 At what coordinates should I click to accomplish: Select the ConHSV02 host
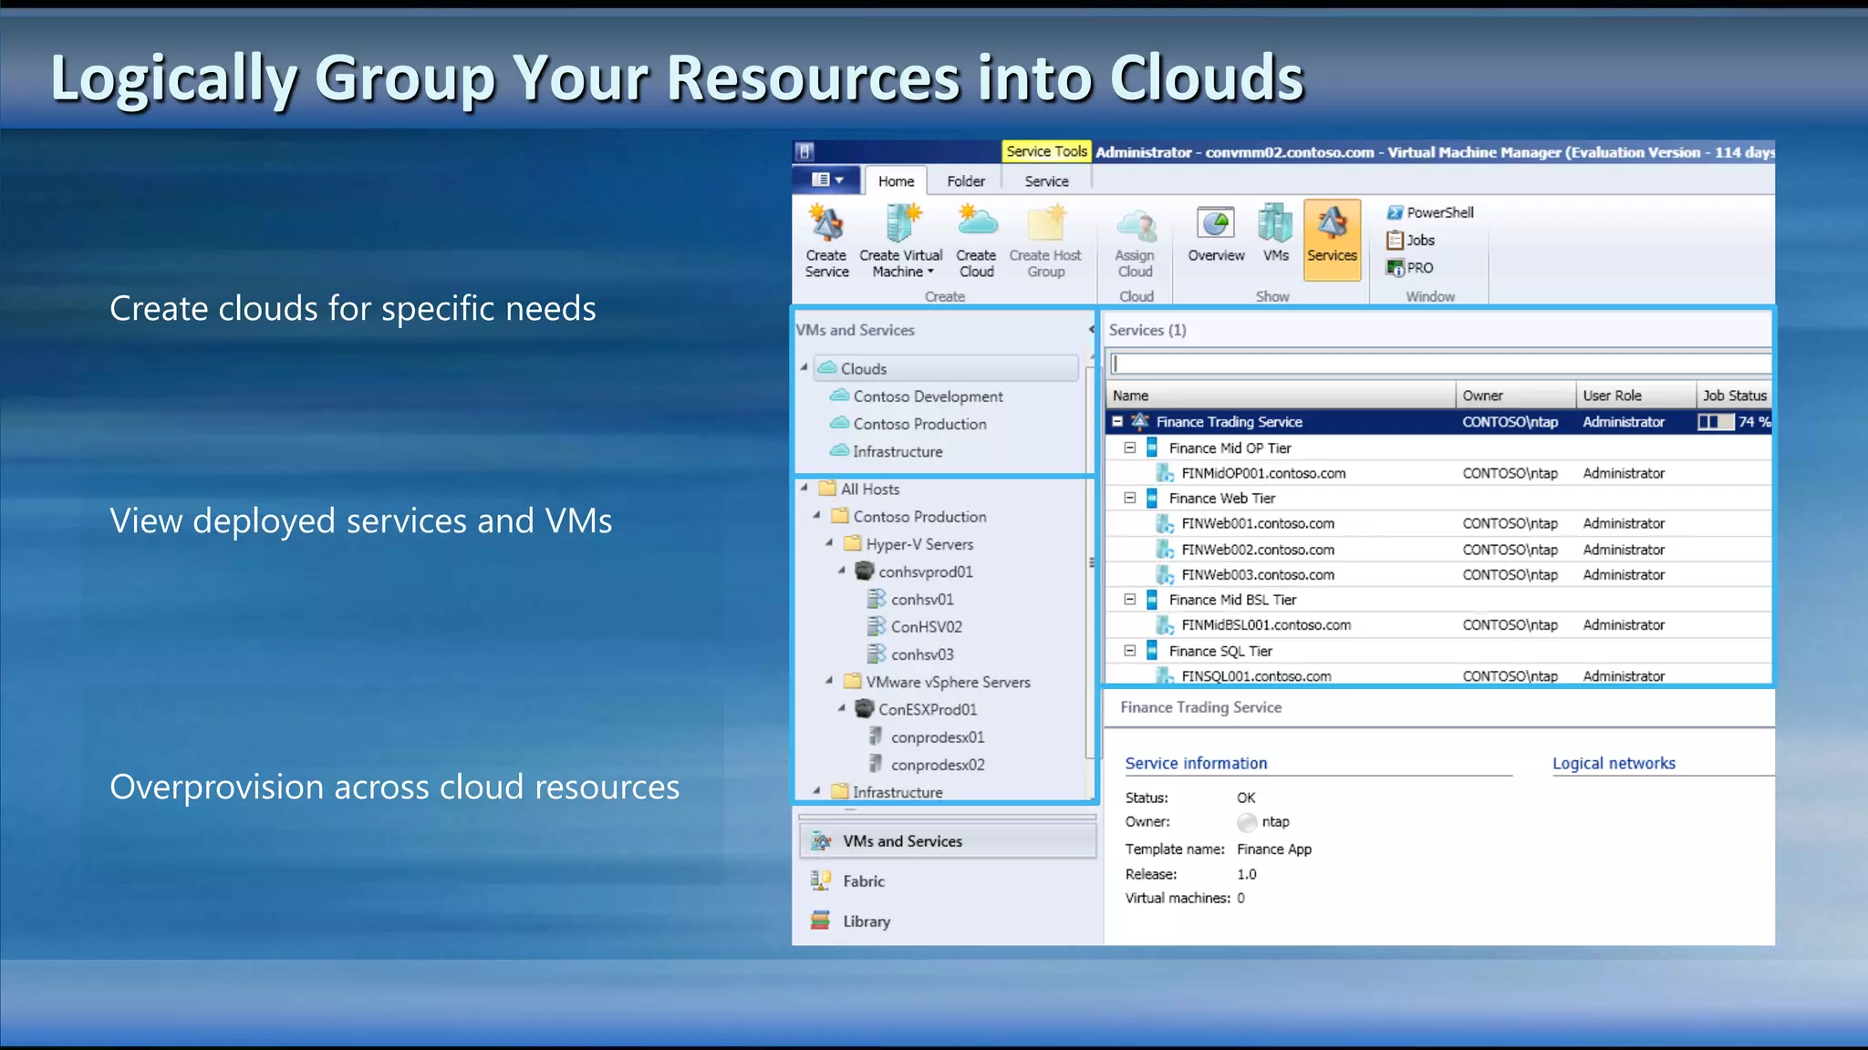915,627
